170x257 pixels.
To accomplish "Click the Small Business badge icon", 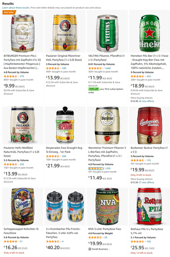I will tap(90, 249).
